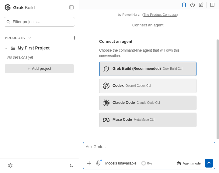Click the bold 'Connect an agent' heading
Viewport: 219px width, 173px height.
[116, 42]
